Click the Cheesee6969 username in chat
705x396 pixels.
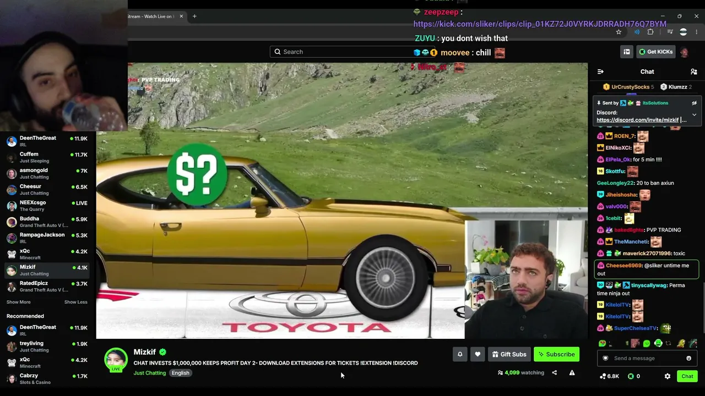(x=624, y=266)
